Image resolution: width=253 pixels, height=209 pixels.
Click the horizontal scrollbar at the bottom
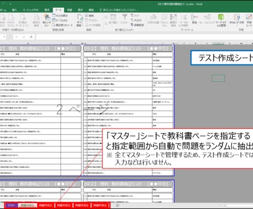[238, 206]
